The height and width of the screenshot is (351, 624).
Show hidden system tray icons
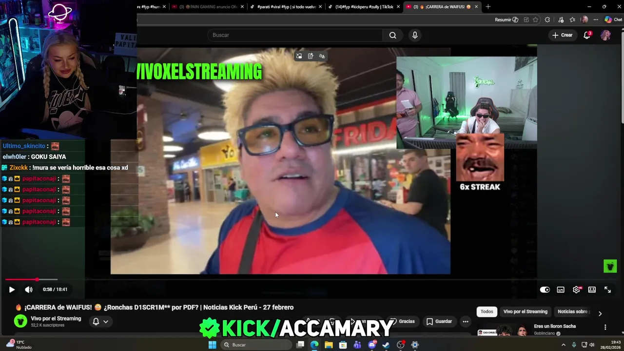pyautogui.click(x=564, y=345)
